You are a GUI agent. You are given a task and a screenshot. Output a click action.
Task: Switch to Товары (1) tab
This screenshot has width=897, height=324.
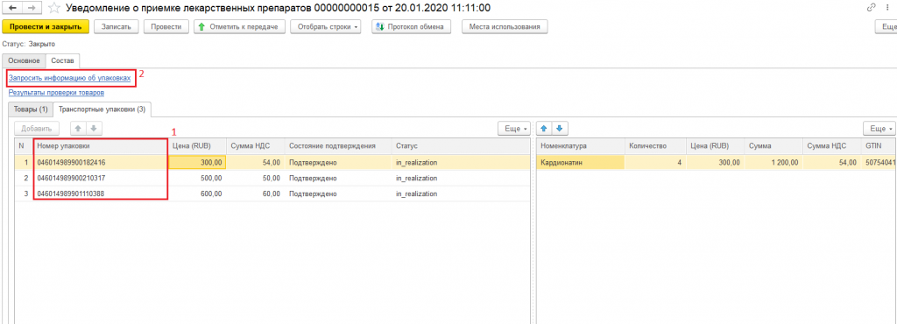[31, 109]
